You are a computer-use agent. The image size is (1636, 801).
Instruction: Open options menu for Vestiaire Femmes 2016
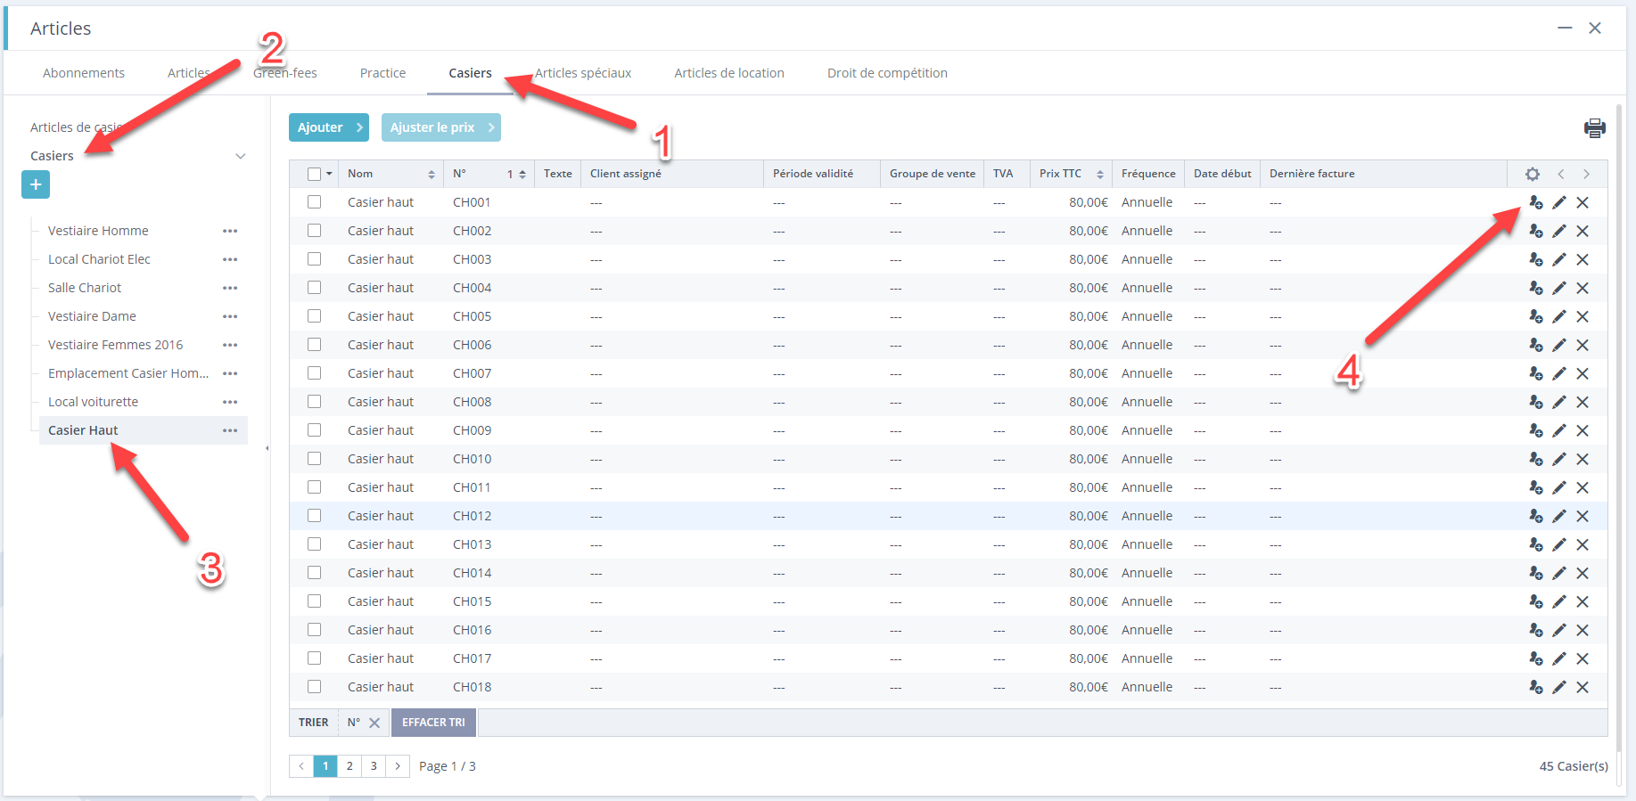coord(230,346)
